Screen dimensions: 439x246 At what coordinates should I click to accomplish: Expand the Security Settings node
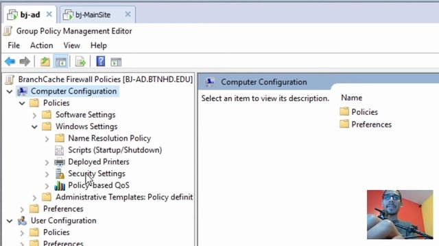click(x=47, y=174)
